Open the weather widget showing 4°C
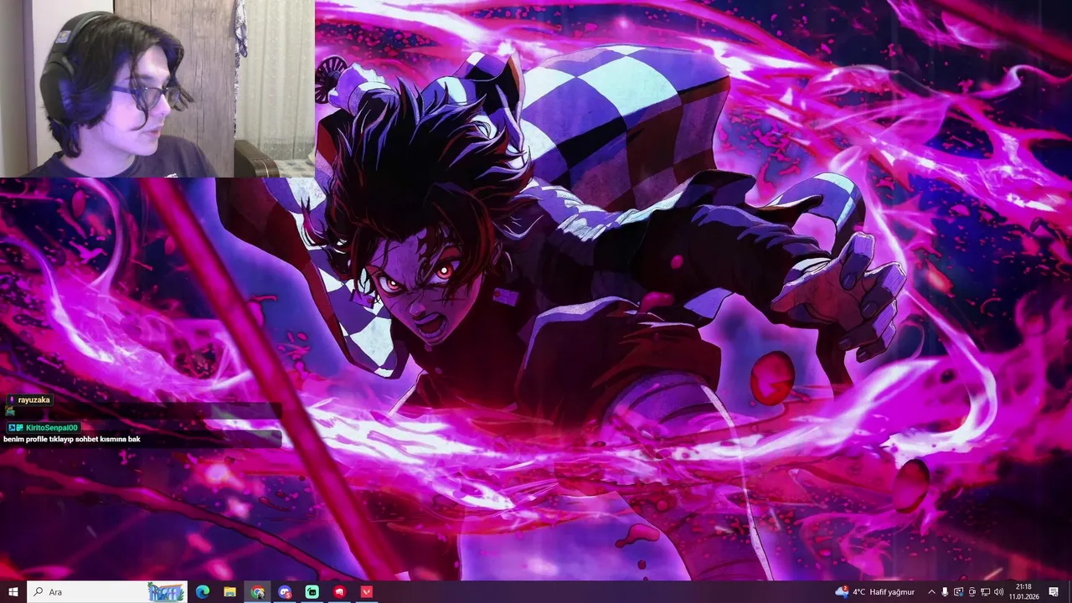 pyautogui.click(x=875, y=592)
